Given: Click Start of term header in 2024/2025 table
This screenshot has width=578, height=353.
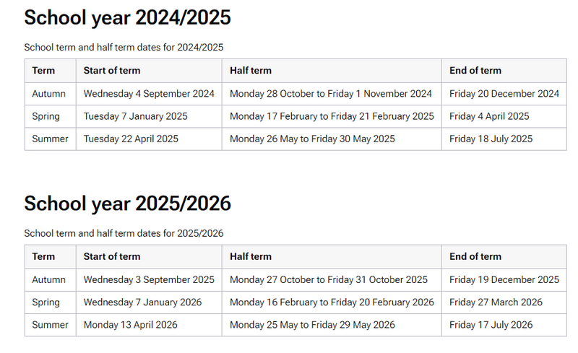Looking at the screenshot, I should click(x=112, y=71).
